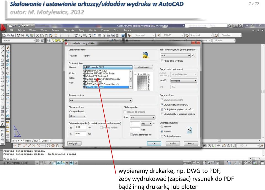The height and width of the screenshot is (190, 265).
Task: Click the Zoom realtime magnifier icon
Action: click(80, 35)
